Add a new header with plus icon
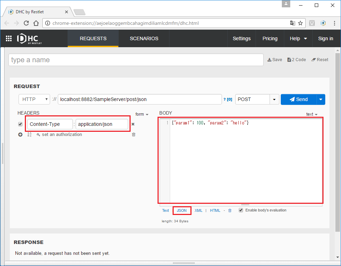Screen dimensions: 341x266 point(20,135)
